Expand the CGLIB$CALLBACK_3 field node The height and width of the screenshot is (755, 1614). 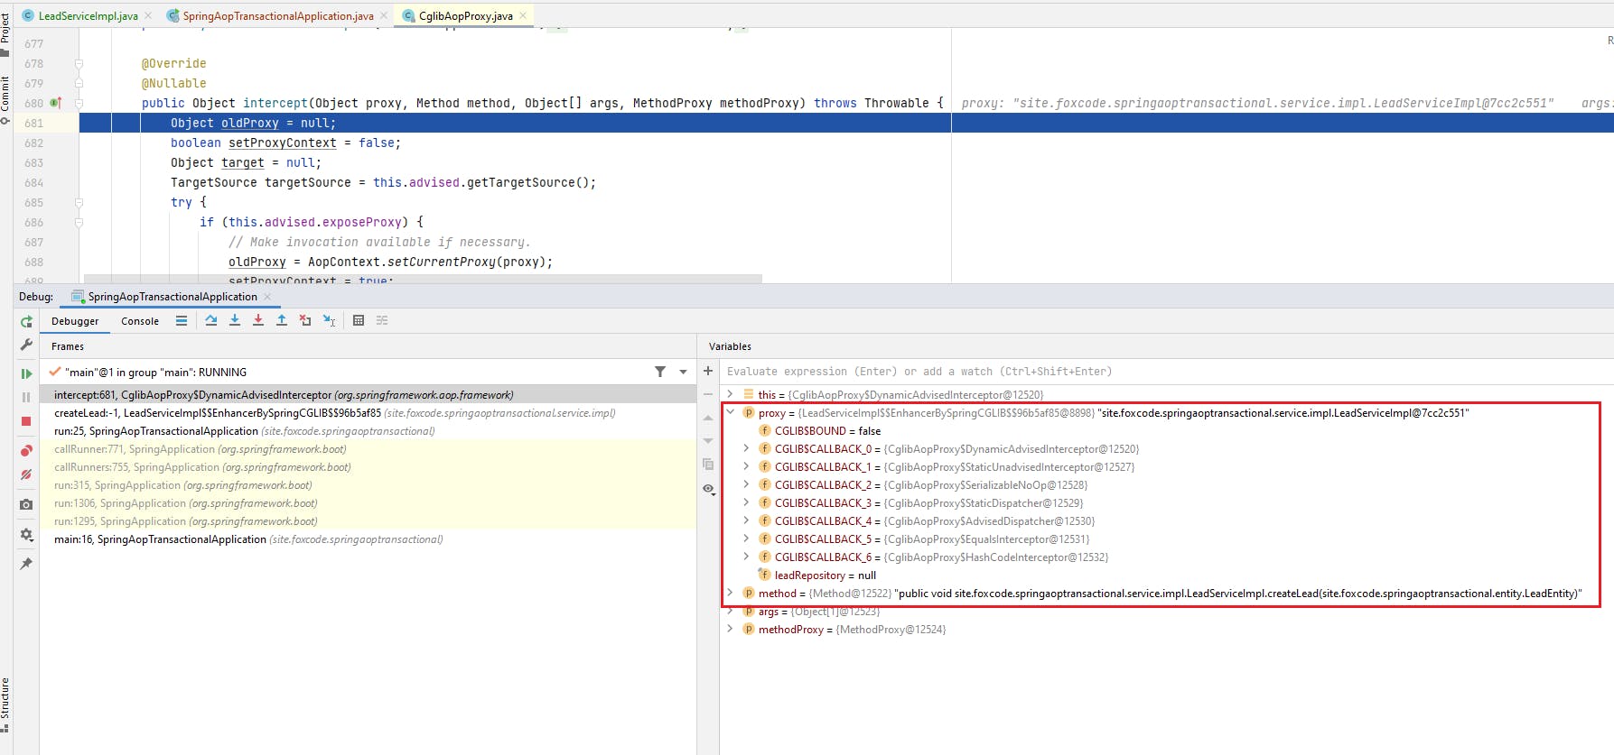(746, 502)
